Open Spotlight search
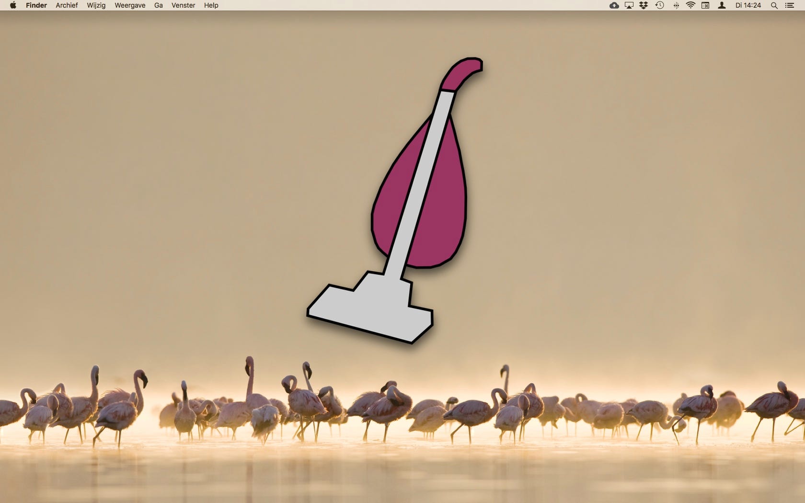This screenshot has width=805, height=503. [774, 5]
